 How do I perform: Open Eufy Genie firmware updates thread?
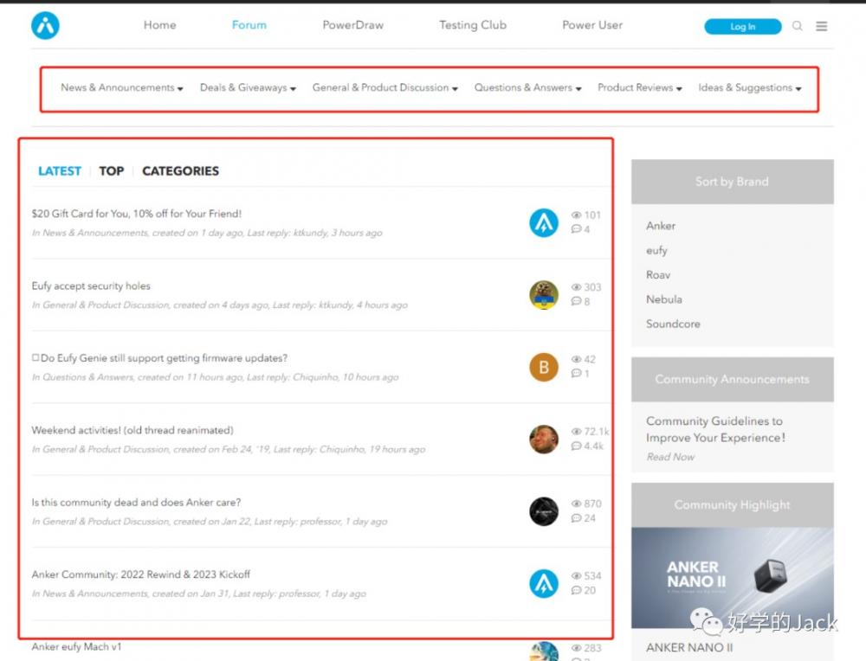point(159,358)
